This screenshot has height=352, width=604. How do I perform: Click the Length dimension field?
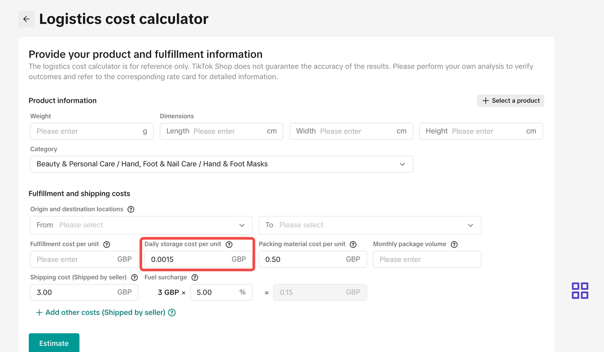click(x=226, y=131)
